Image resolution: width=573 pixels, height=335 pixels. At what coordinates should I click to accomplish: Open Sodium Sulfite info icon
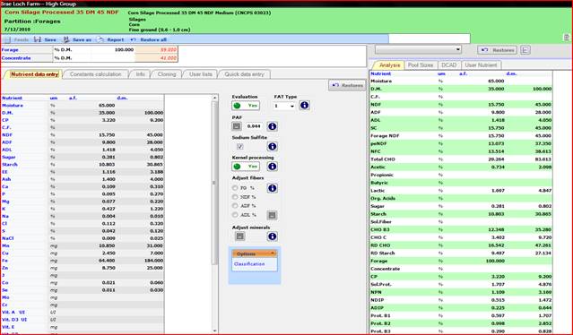(273, 146)
